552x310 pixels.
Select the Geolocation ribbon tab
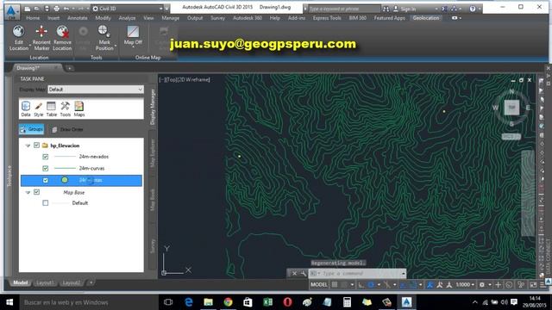(x=426, y=18)
